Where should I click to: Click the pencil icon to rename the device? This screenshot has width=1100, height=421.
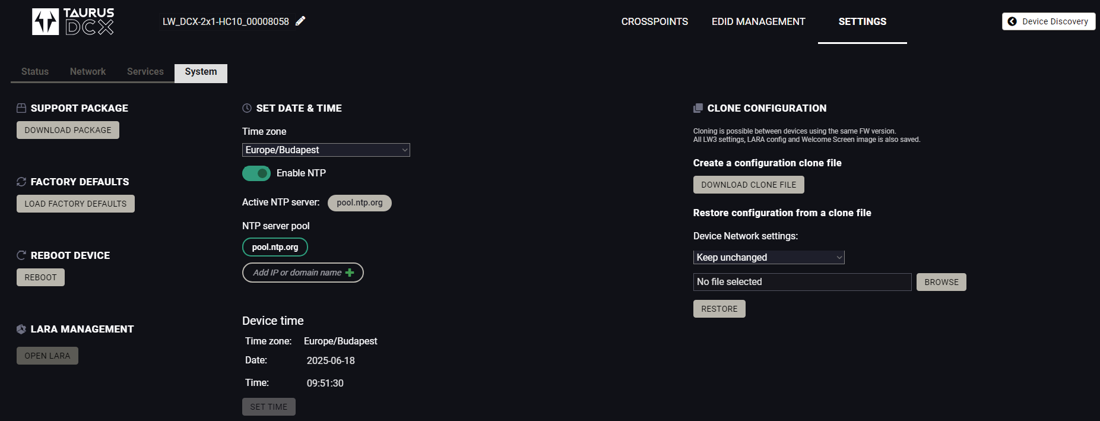(300, 21)
